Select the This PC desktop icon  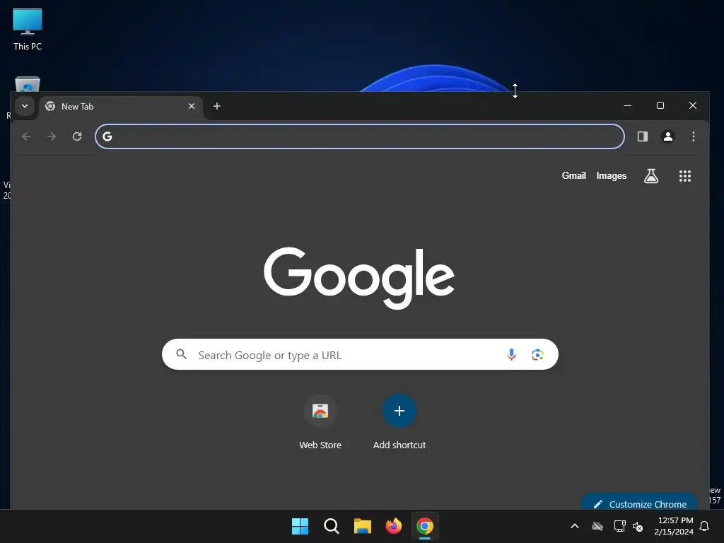pyautogui.click(x=28, y=30)
